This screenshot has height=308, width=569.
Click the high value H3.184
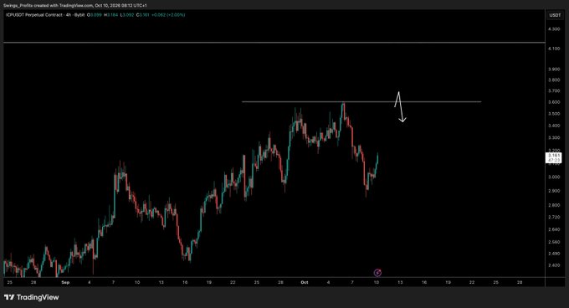(x=111, y=15)
